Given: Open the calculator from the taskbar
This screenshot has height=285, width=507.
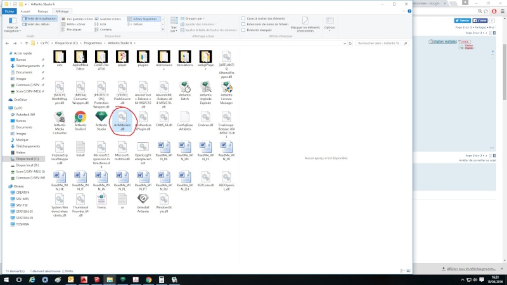Looking at the screenshot, I should point(162,279).
